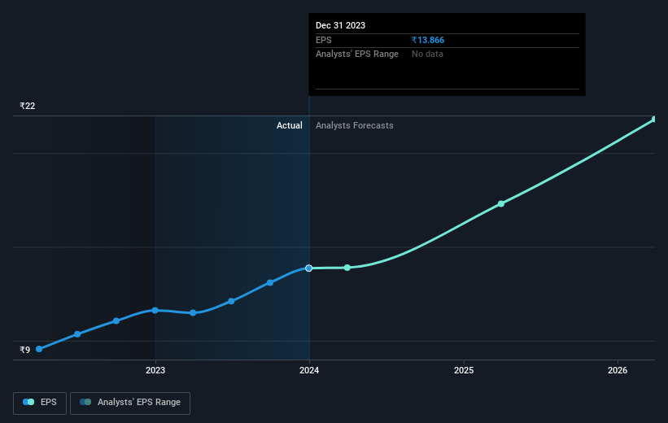
Task: Click the EPS point at the 2023 line
Action: tap(155, 310)
